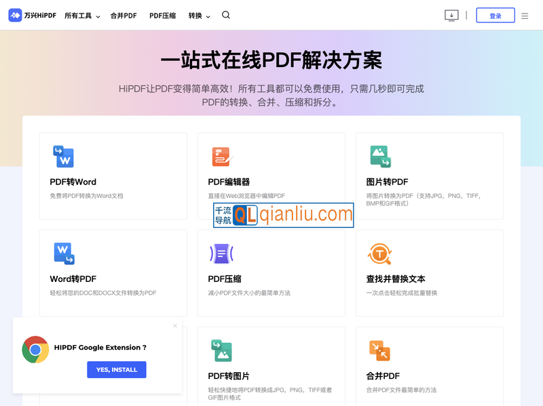Select PDF压缩 in the top navigation
The width and height of the screenshot is (543, 406).
pos(162,15)
